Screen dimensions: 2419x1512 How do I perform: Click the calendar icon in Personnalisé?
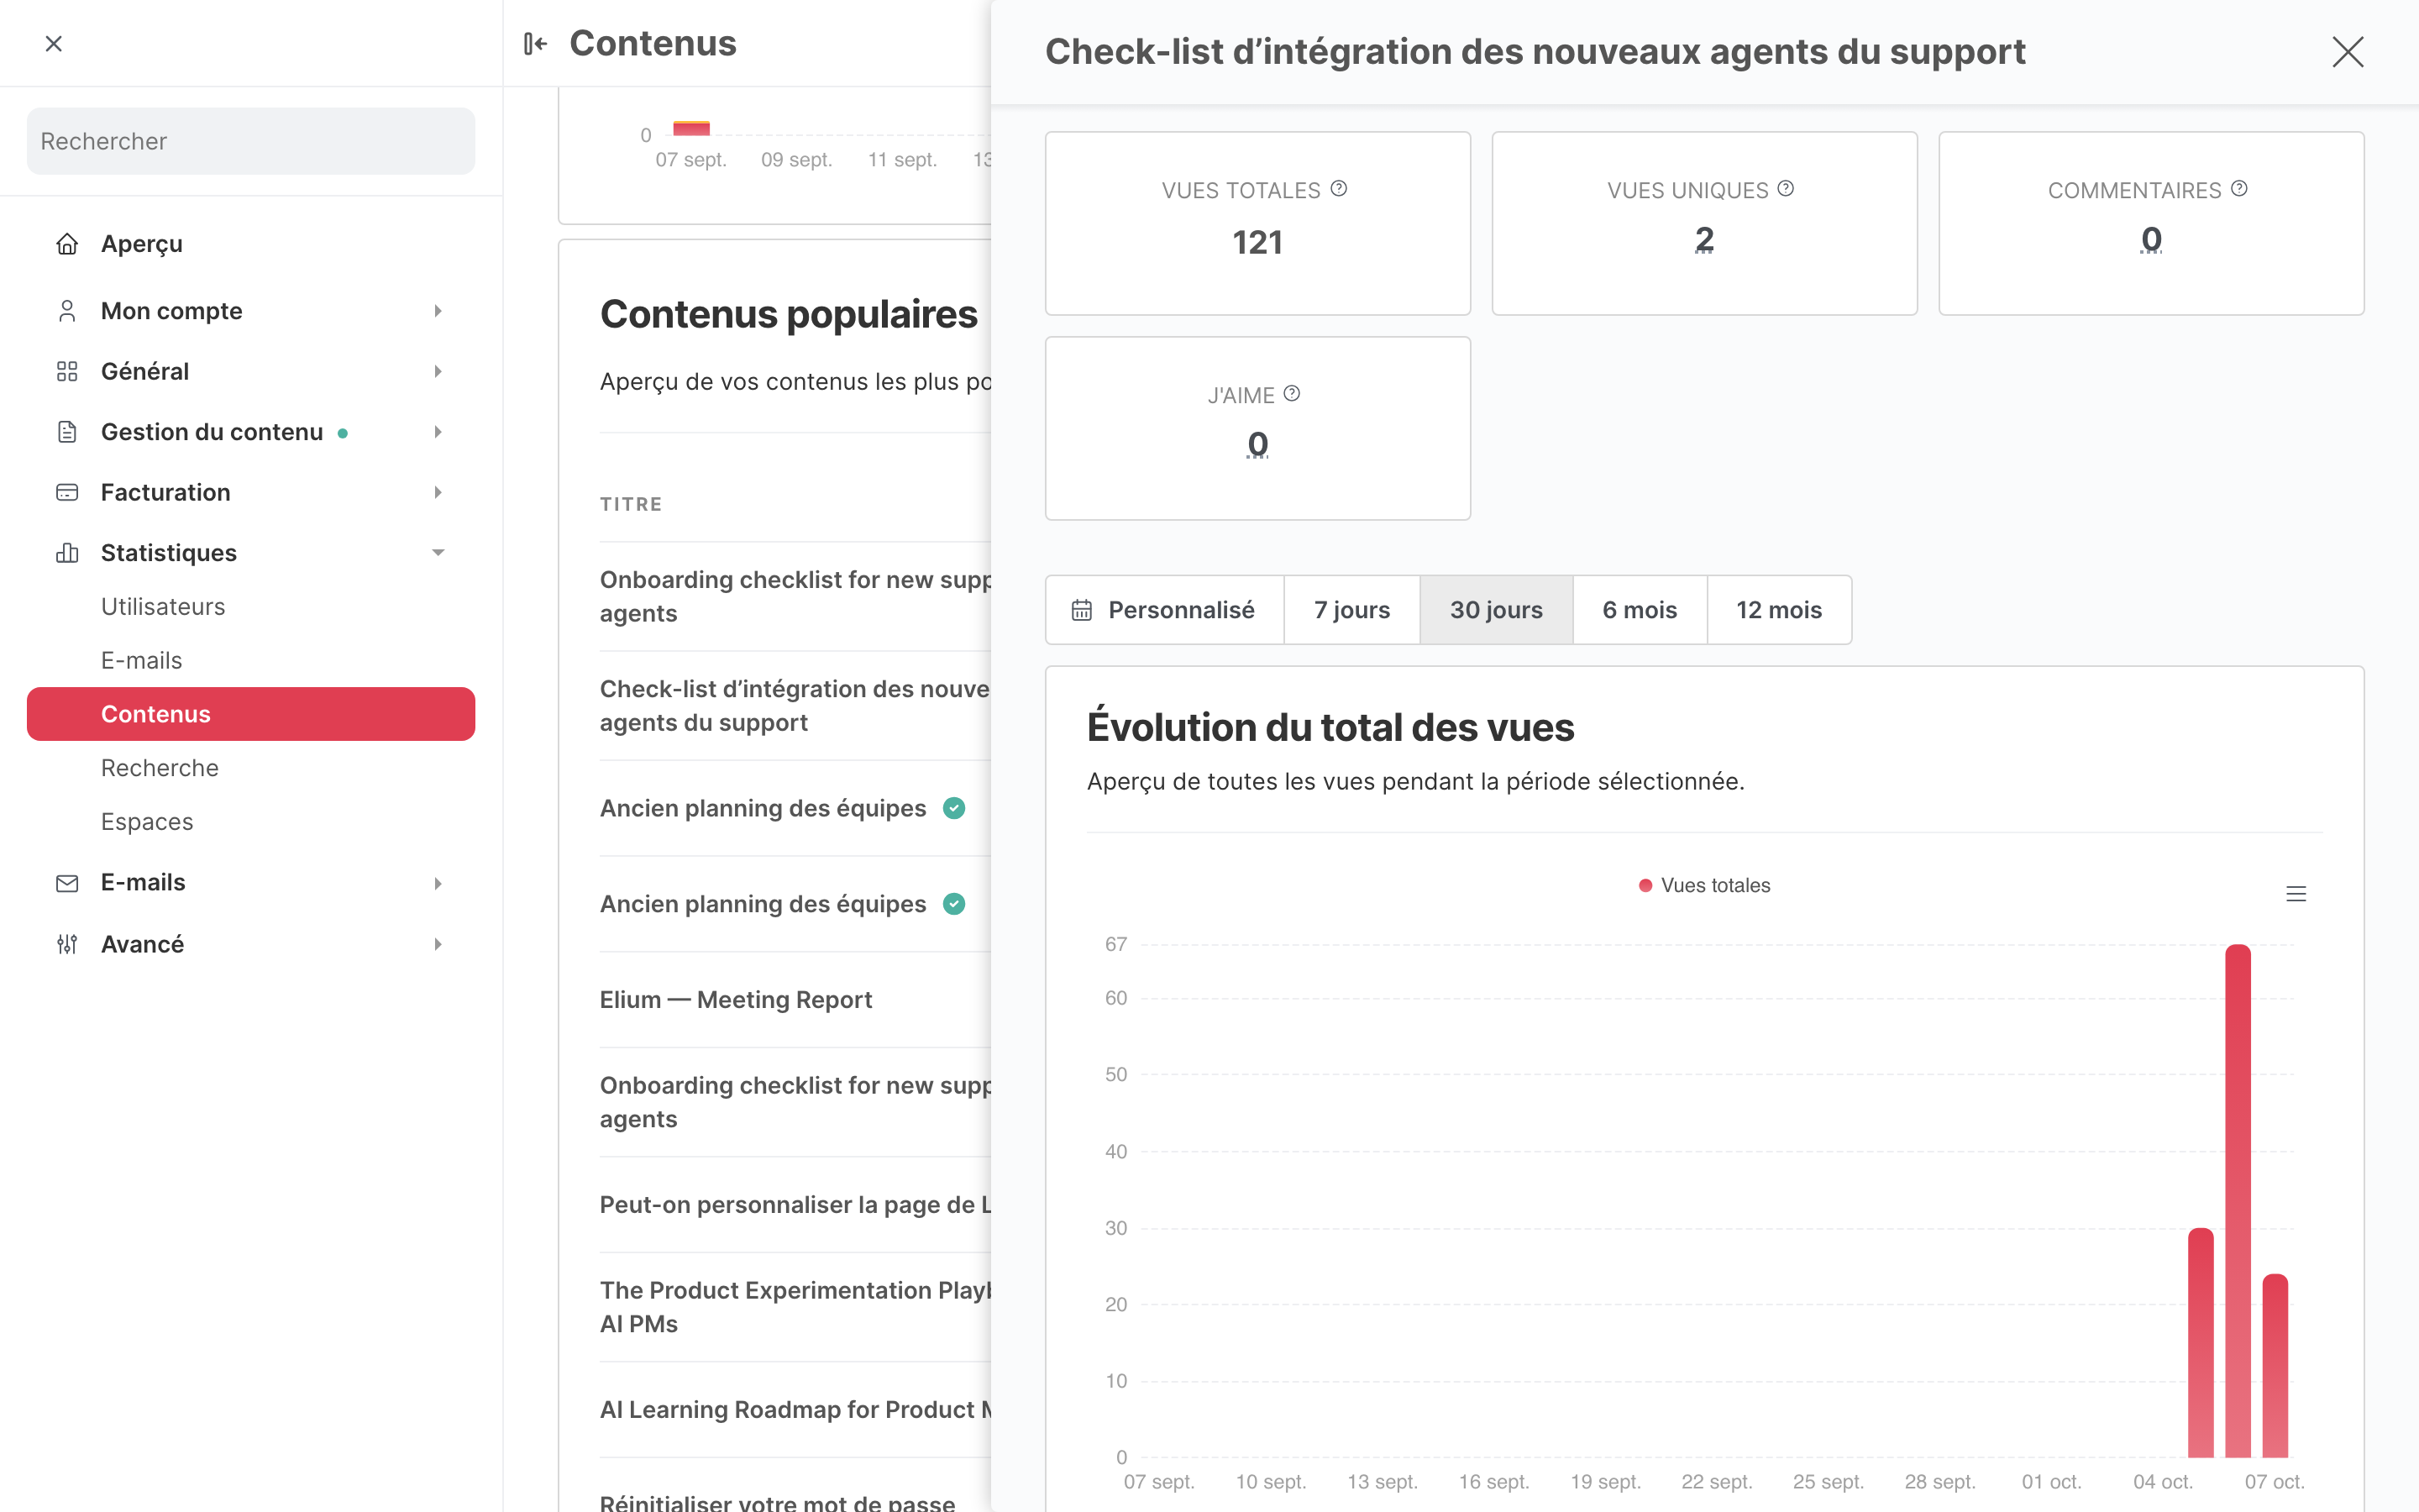click(1082, 610)
